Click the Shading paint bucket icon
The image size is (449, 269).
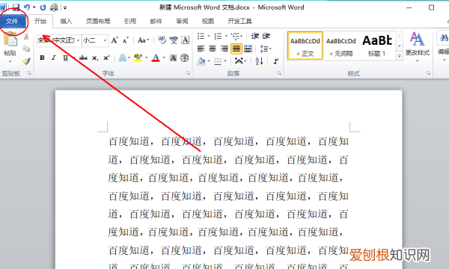click(x=201, y=61)
